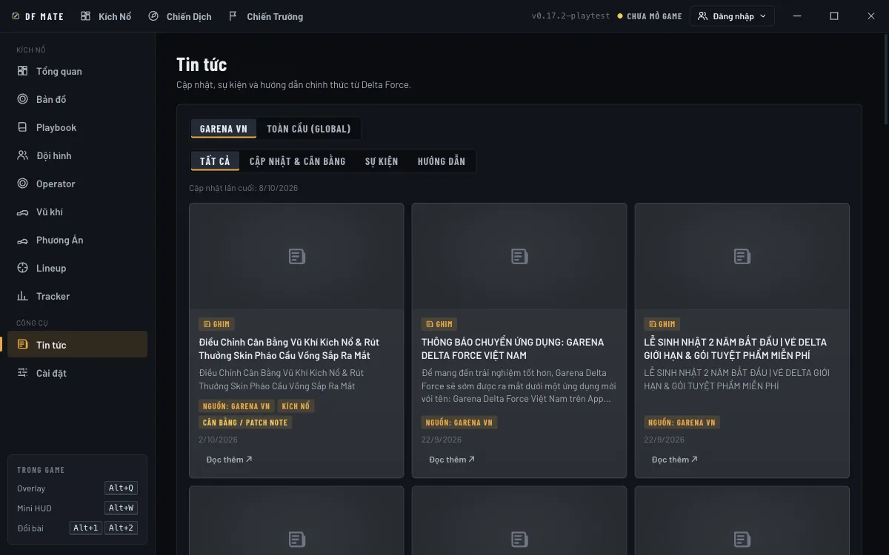Image resolution: width=889 pixels, height=555 pixels.
Task: Select the Playbook book icon
Action: (x=22, y=127)
